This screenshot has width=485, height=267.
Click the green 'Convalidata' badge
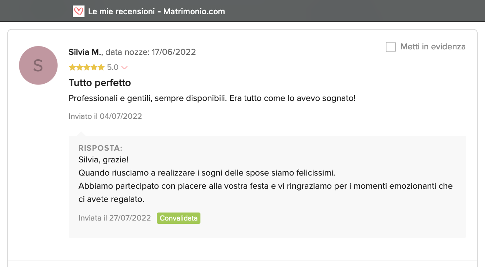click(178, 218)
